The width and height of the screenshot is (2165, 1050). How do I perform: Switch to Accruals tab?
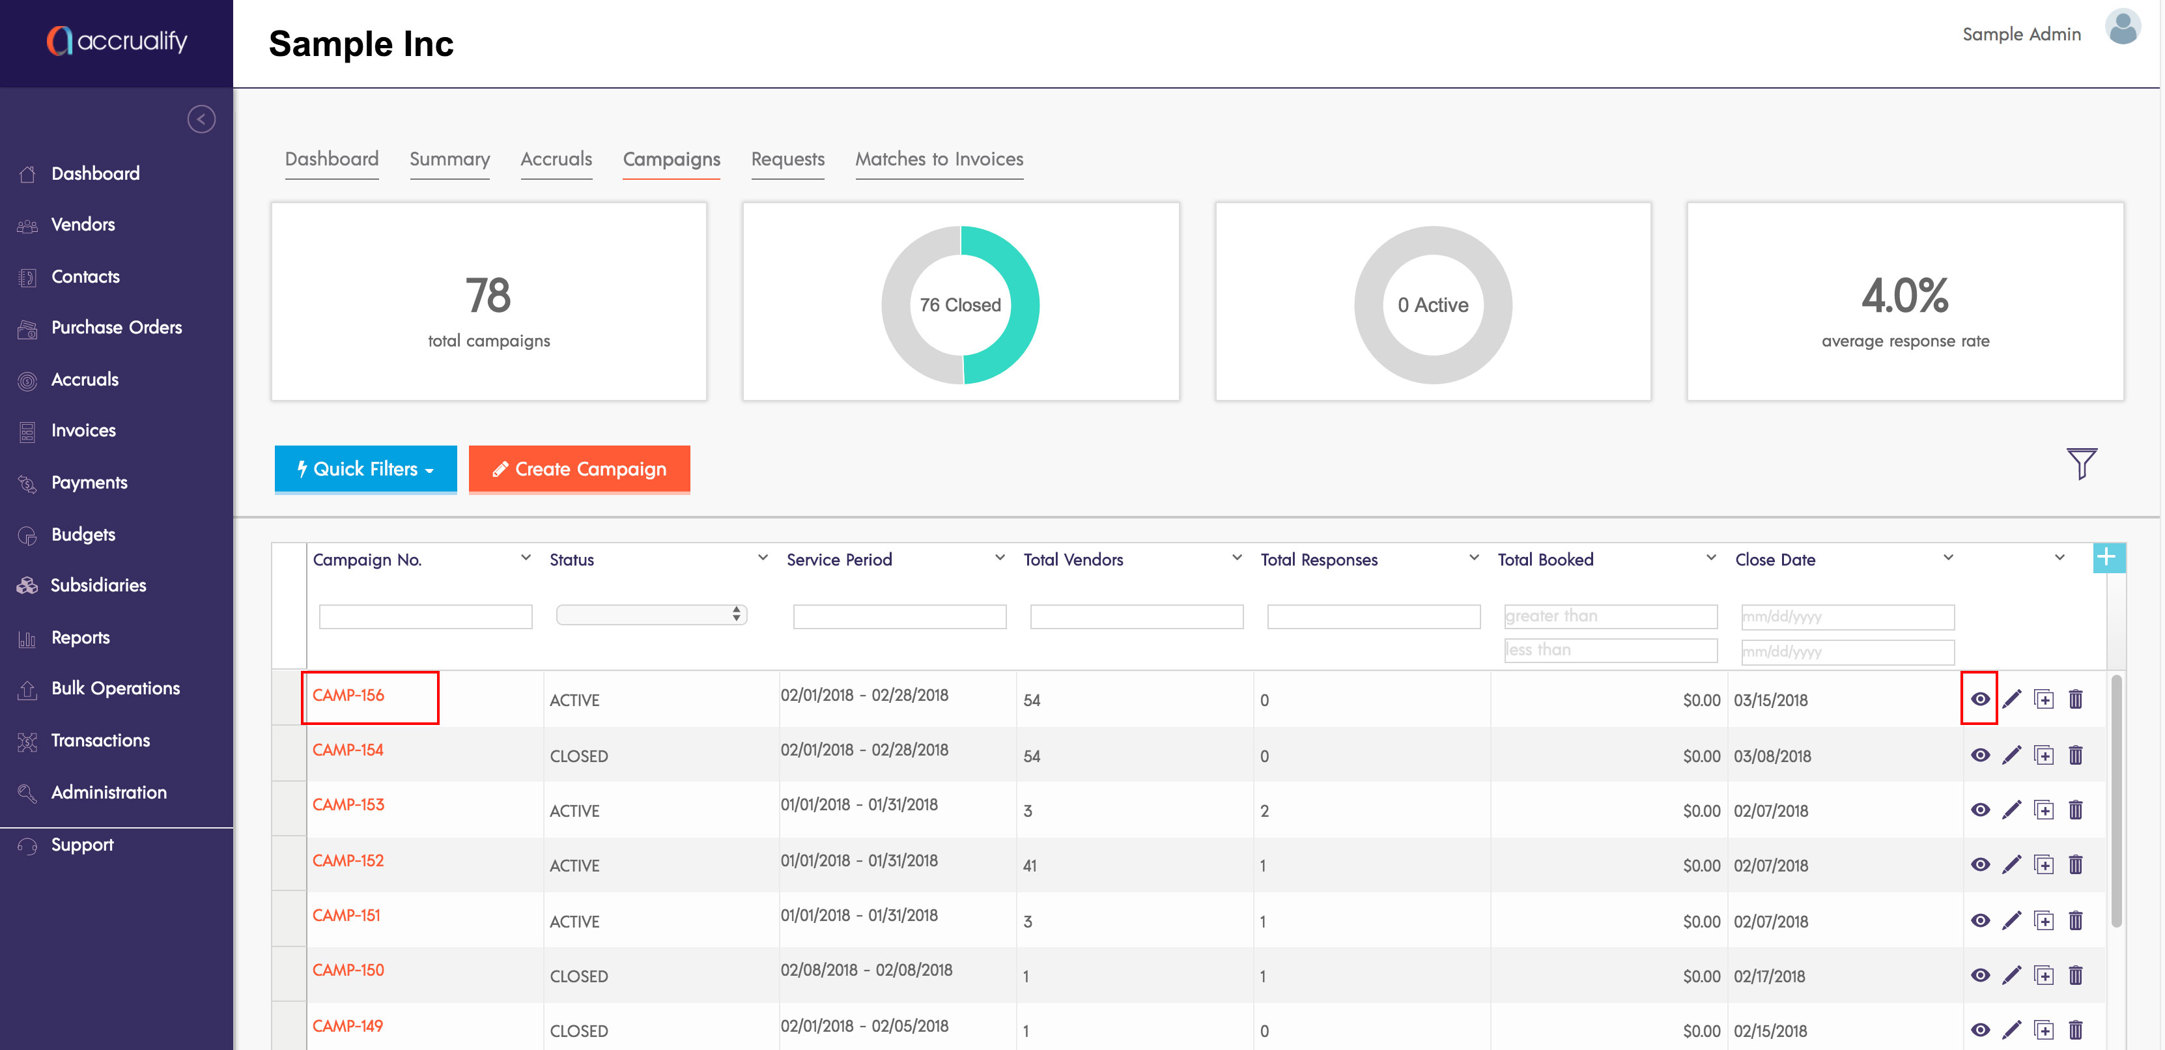pos(556,159)
